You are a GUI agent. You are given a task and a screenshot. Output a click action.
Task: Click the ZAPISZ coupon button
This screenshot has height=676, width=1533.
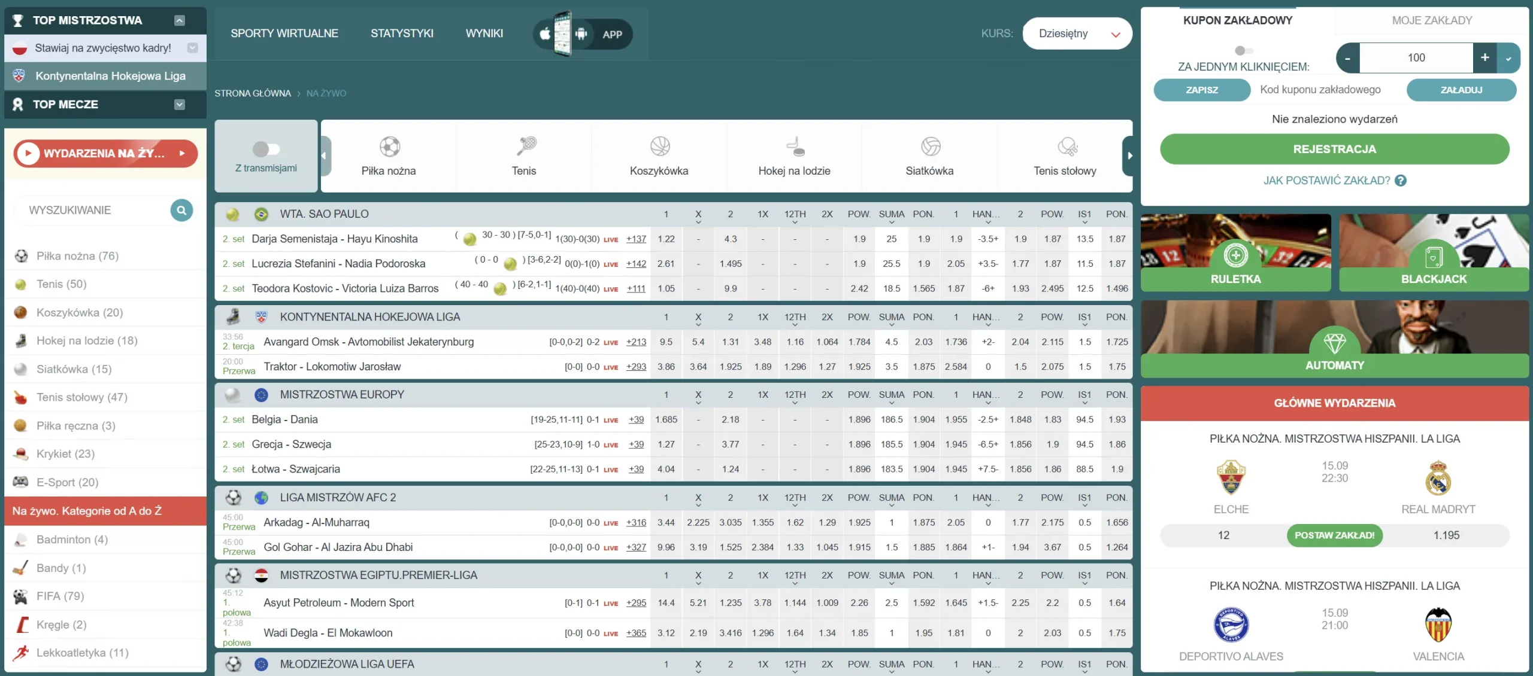1202,90
